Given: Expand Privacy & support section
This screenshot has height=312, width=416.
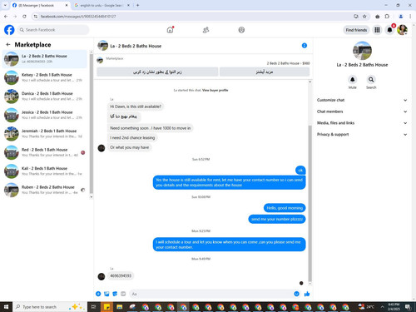Looking at the screenshot, I should 362,134.
